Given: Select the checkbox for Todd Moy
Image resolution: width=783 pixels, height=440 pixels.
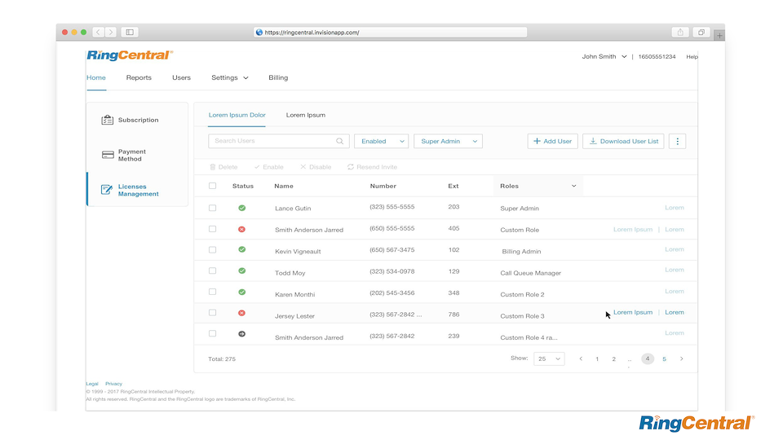Looking at the screenshot, I should coord(213,271).
